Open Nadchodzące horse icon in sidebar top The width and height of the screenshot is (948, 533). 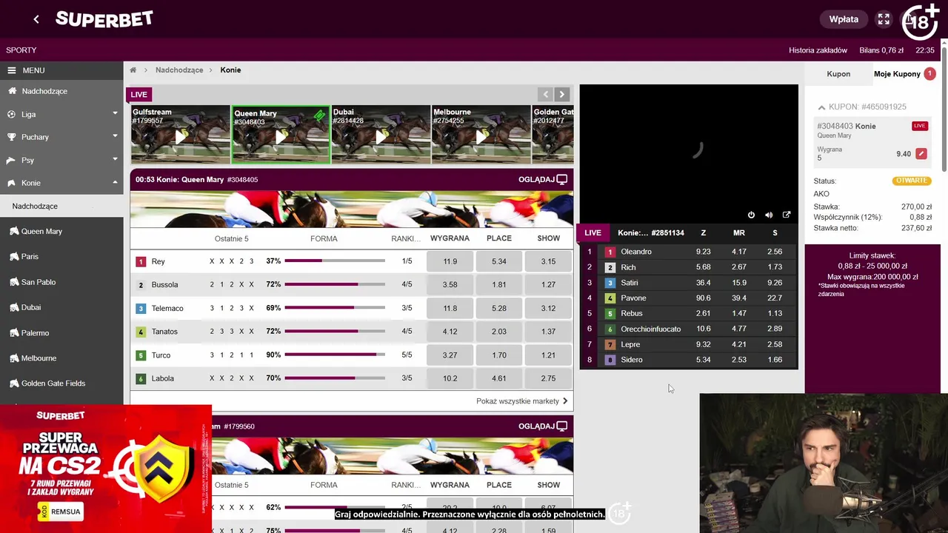12,91
